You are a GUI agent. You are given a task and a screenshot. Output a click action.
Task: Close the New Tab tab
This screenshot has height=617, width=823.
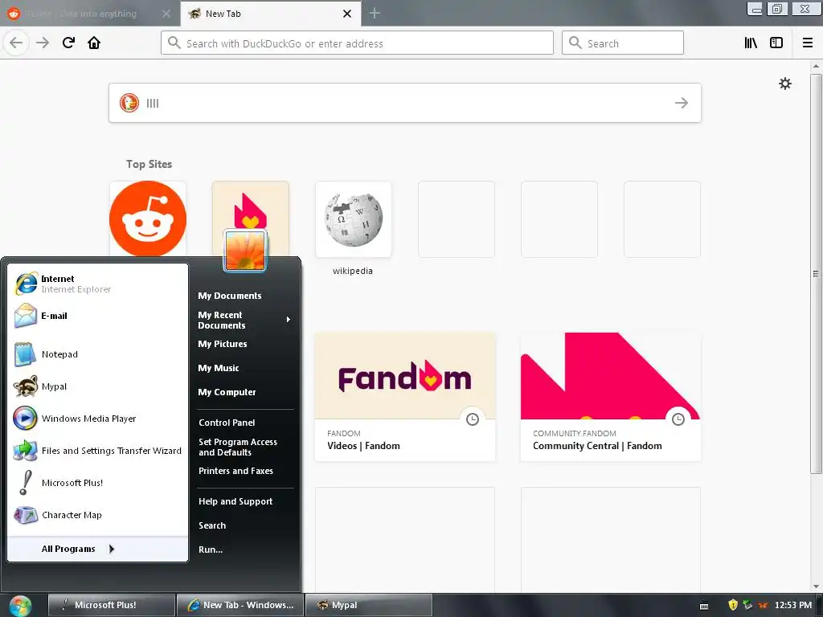[x=347, y=14]
